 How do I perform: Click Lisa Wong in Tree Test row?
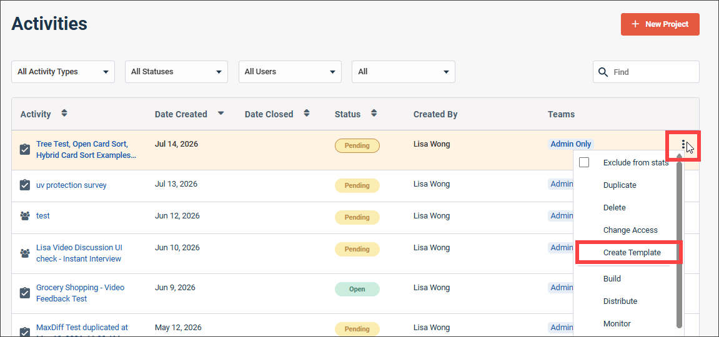pyautogui.click(x=432, y=144)
